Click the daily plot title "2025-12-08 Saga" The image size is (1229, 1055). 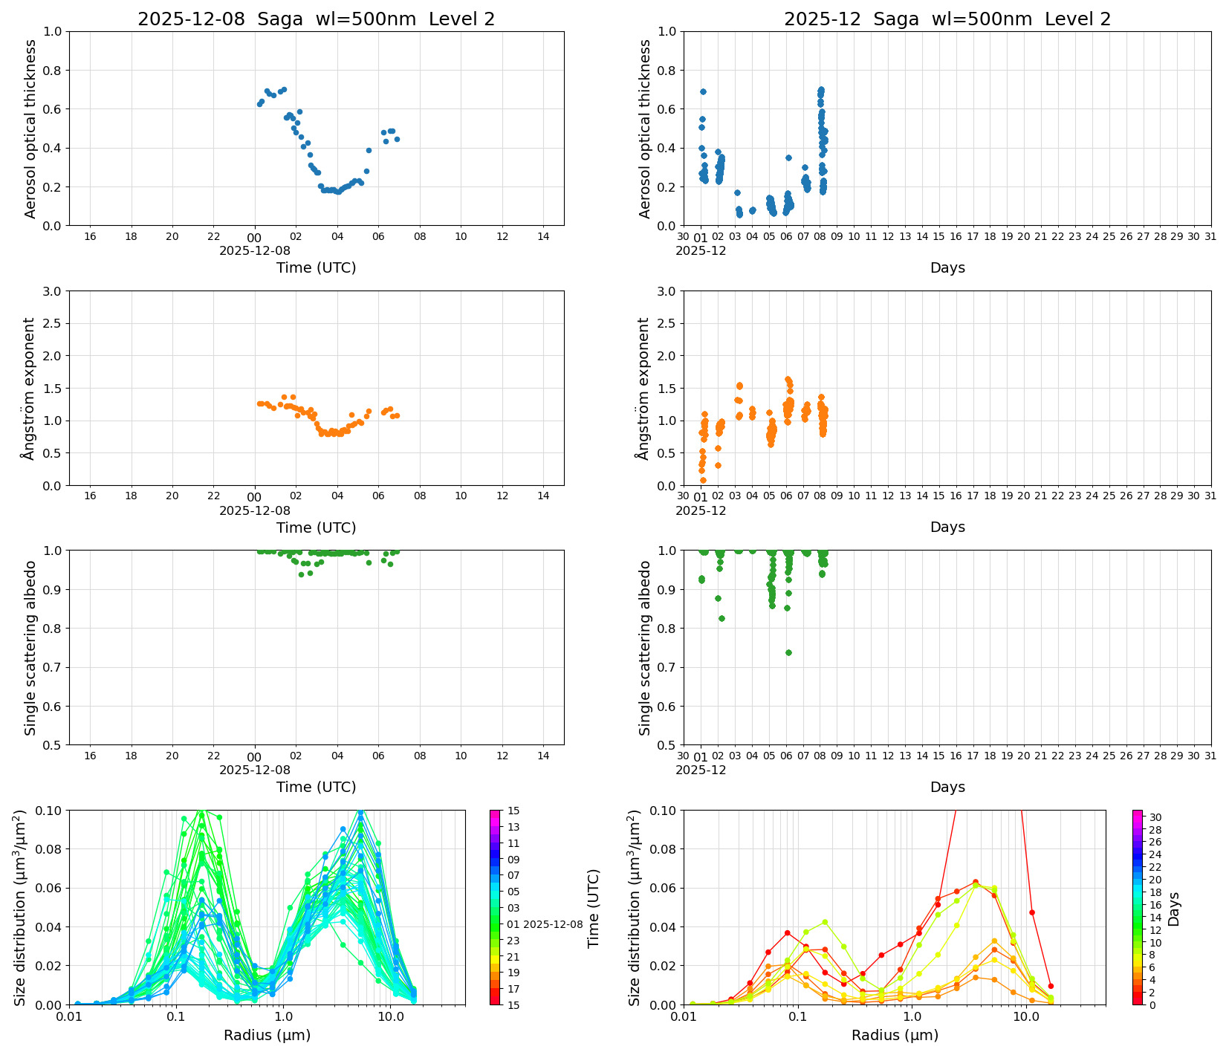(316, 19)
